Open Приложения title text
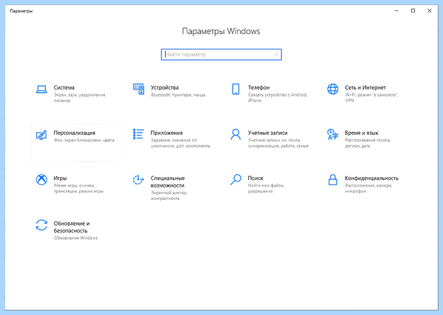The image size is (443, 315). (x=166, y=133)
